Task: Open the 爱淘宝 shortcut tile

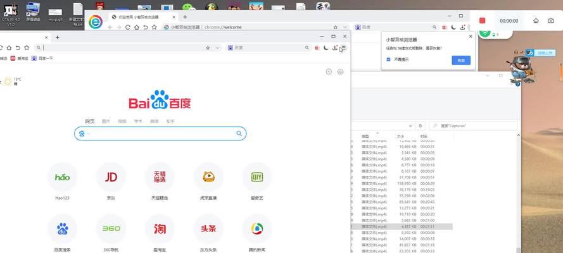Action: coord(160,228)
